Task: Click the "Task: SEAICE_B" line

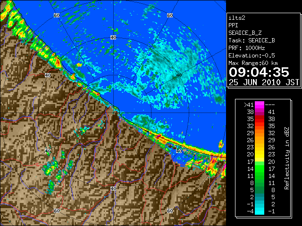Action: pyautogui.click(x=252, y=40)
